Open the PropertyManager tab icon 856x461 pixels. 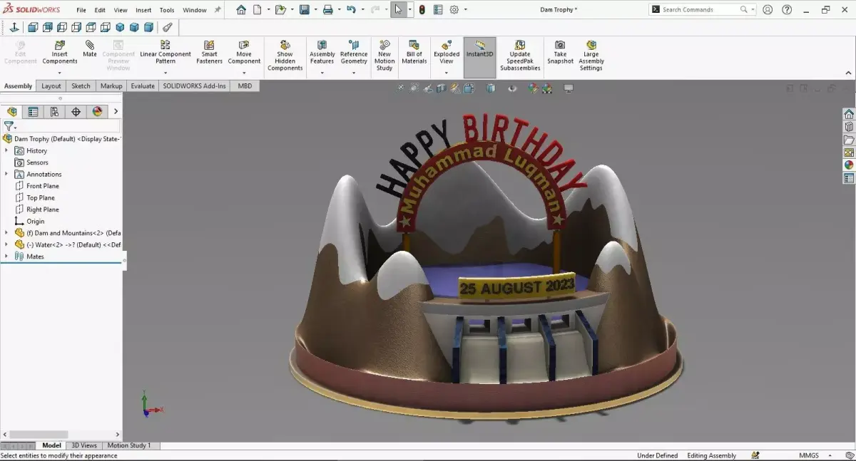click(33, 112)
